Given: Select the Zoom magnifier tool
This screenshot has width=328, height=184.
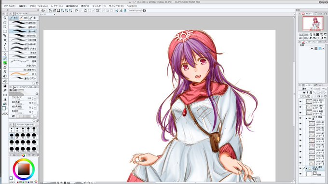Looking at the screenshot, I should point(5,18).
